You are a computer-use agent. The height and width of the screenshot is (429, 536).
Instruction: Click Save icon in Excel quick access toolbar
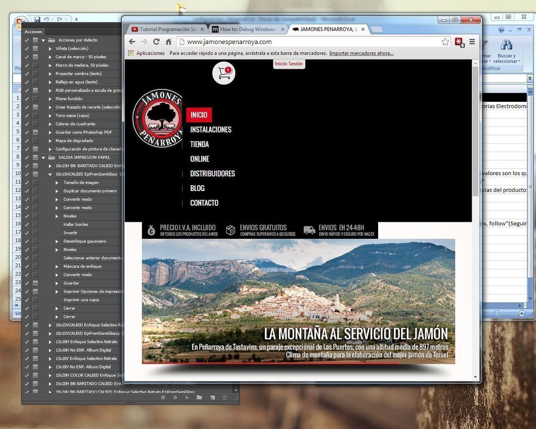[x=37, y=19]
